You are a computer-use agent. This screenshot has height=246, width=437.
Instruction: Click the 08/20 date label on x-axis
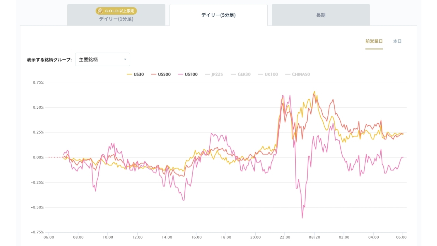point(314,237)
